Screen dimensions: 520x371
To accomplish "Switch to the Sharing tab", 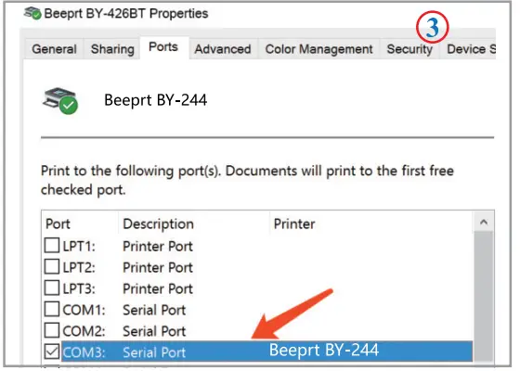I will click(x=112, y=49).
